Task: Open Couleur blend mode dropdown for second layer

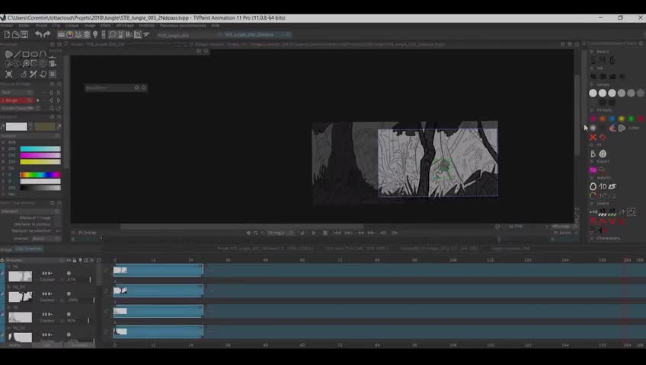Action: (51, 300)
